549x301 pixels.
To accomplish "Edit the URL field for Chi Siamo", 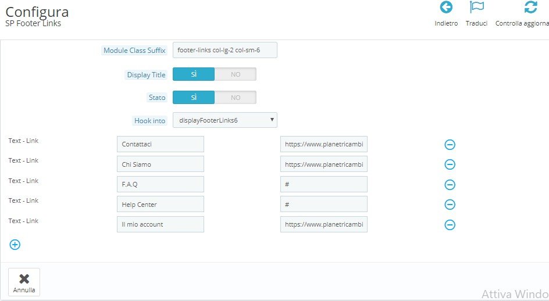I will pos(324,164).
